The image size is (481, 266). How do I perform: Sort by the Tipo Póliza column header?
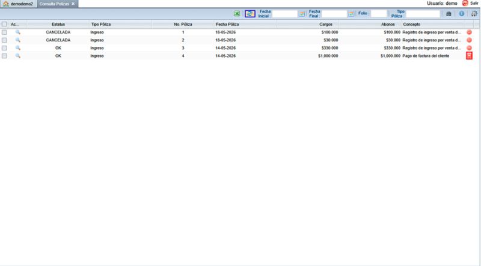pyautogui.click(x=120, y=24)
